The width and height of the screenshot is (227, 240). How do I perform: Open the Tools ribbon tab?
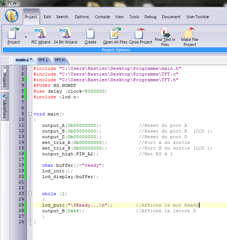pyautogui.click(x=134, y=17)
